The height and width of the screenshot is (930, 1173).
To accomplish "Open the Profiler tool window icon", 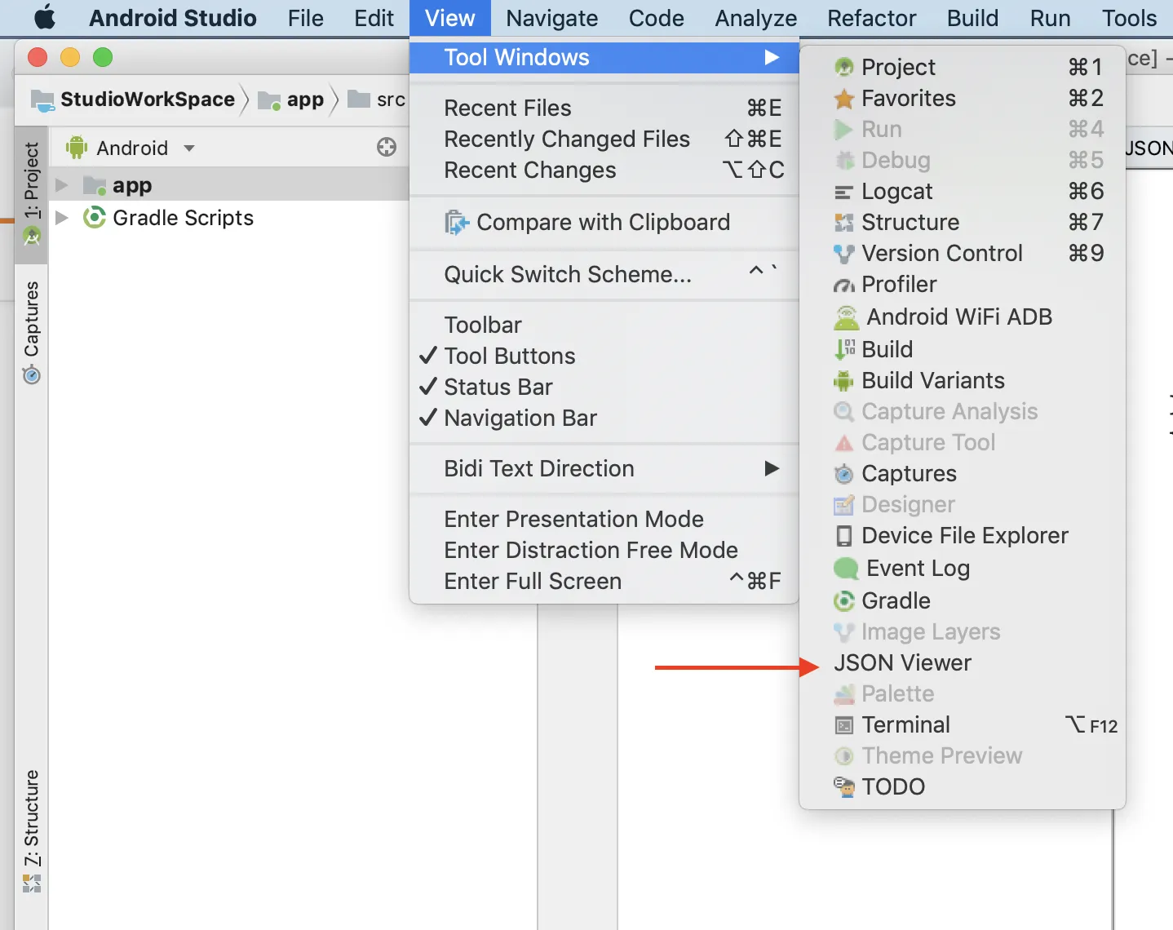I will click(x=843, y=285).
